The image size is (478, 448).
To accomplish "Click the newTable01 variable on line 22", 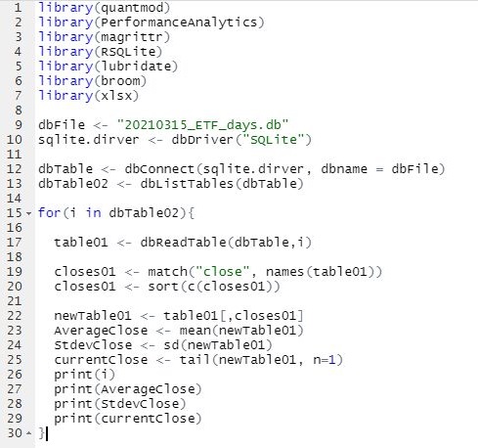I will [x=93, y=316].
